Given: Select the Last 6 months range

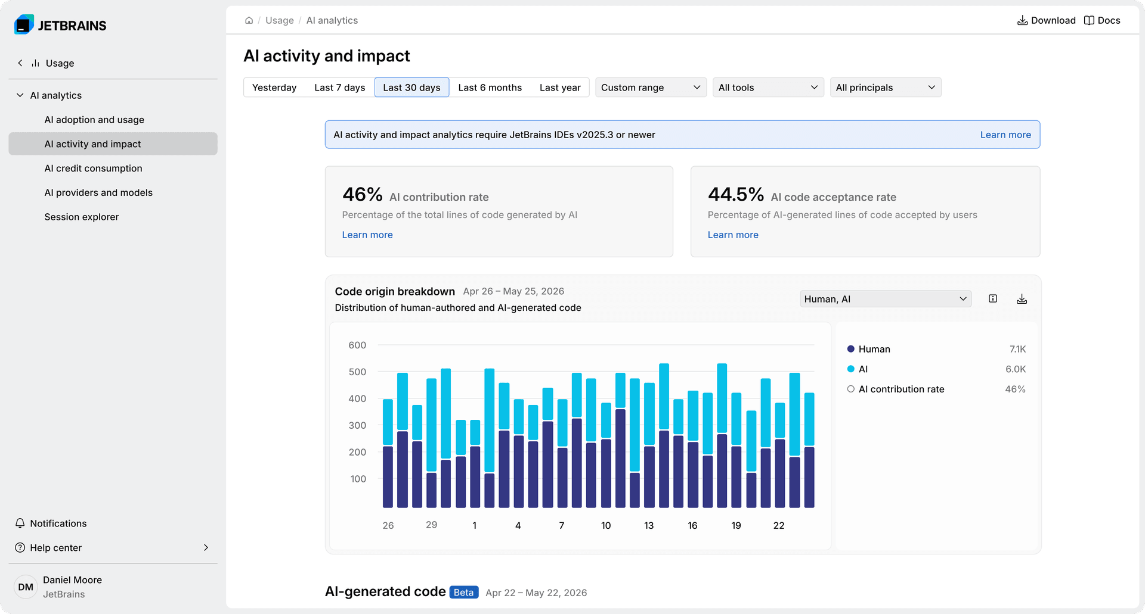Looking at the screenshot, I should pyautogui.click(x=490, y=88).
